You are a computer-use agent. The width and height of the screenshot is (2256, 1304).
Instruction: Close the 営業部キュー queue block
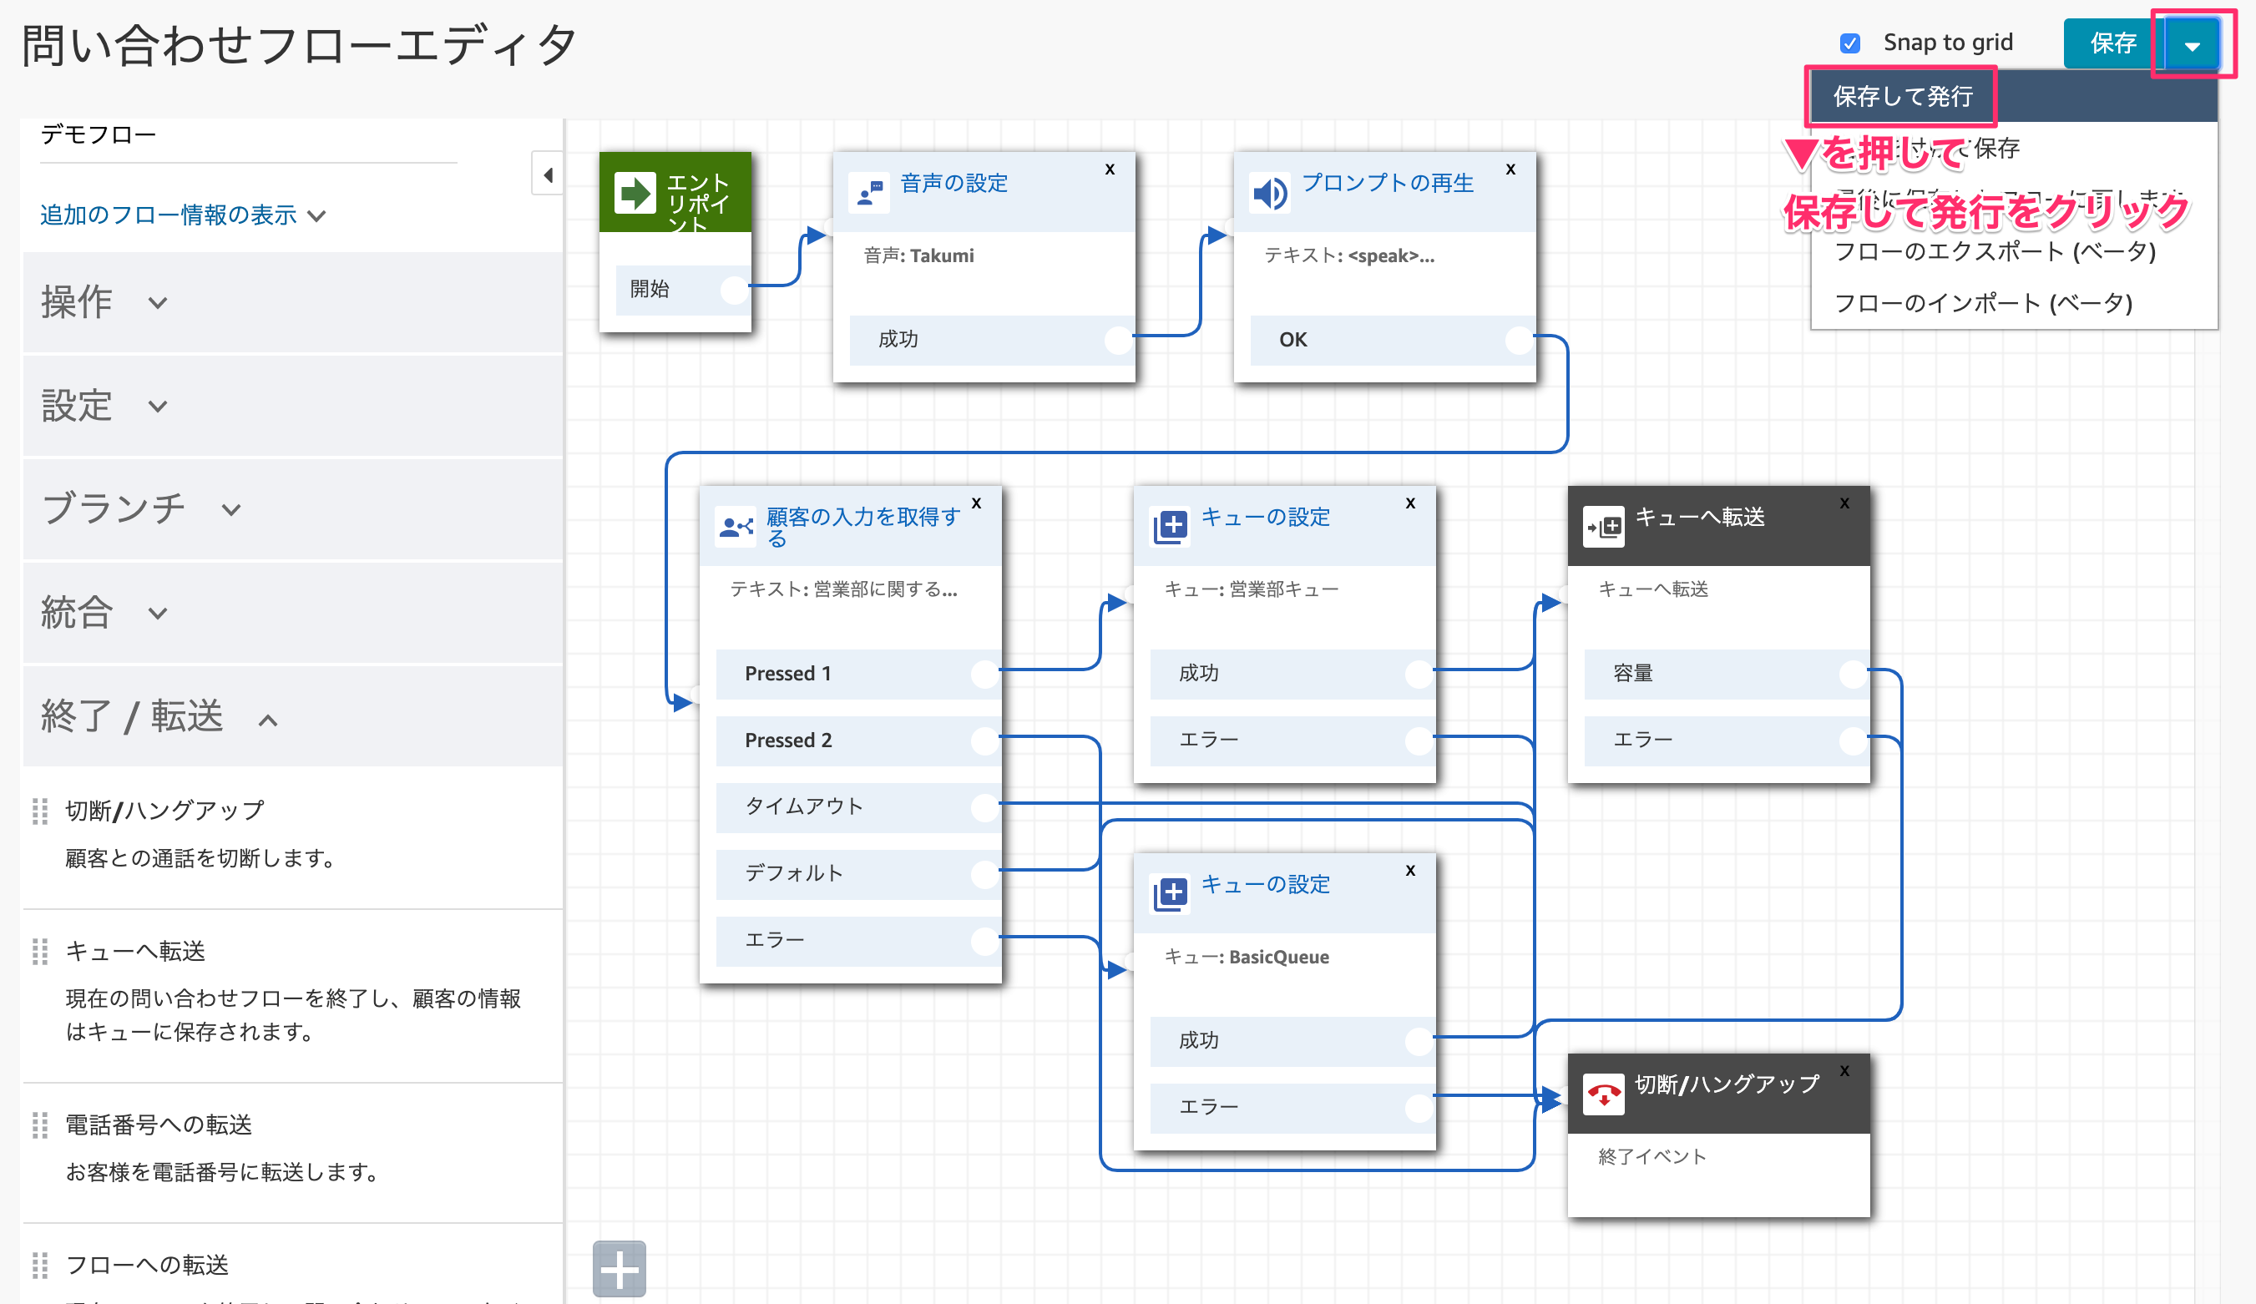tap(1411, 503)
